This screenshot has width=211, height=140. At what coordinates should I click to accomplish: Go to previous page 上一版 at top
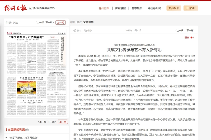(x=40, y=23)
